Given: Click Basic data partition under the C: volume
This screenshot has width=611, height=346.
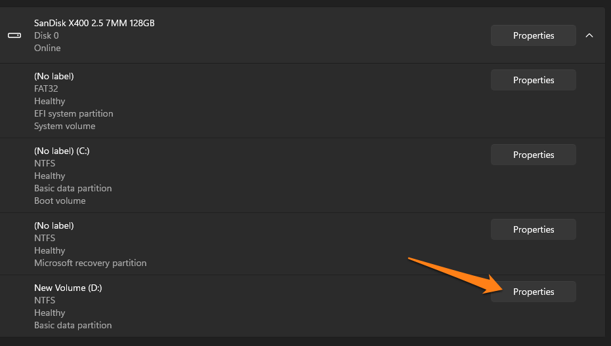Looking at the screenshot, I should coord(73,188).
